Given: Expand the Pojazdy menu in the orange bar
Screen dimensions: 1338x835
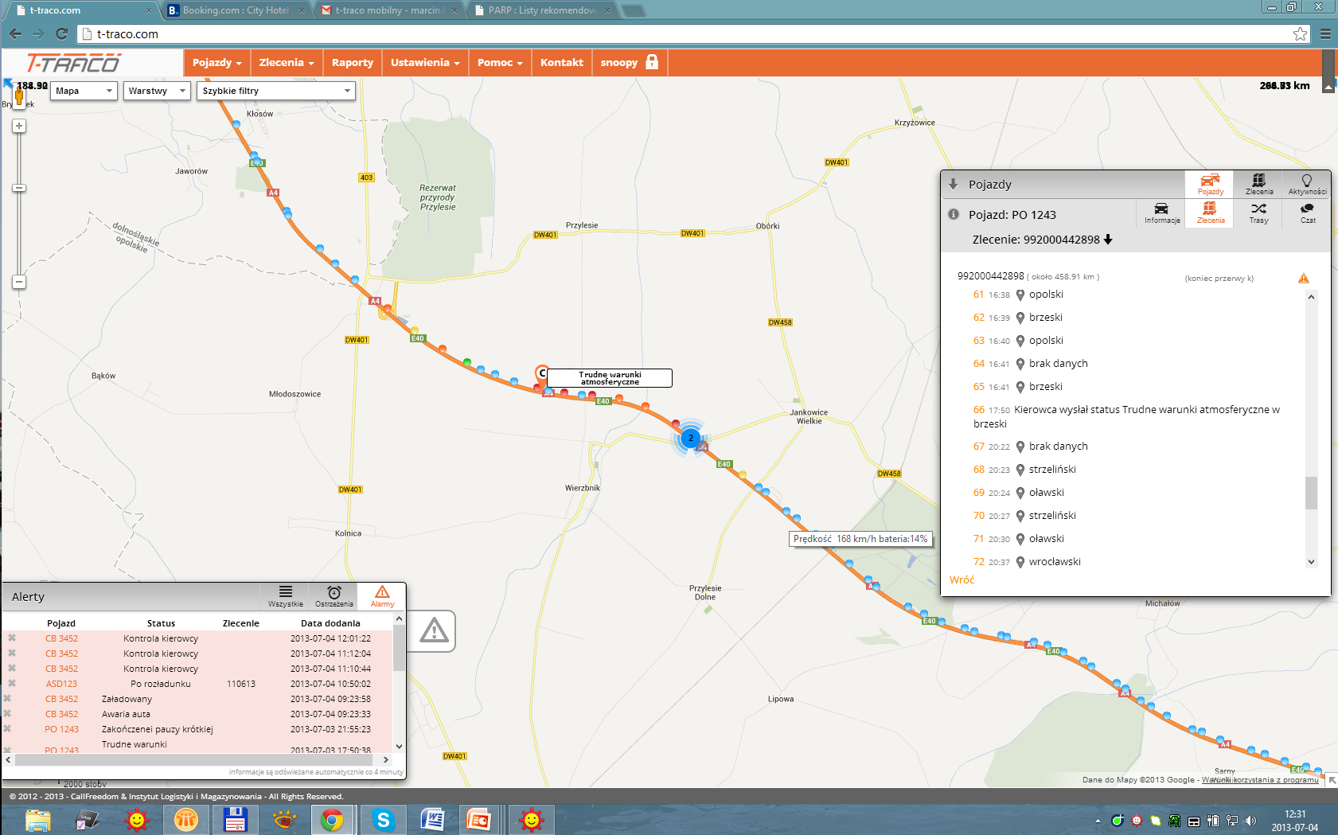Looking at the screenshot, I should (x=216, y=62).
